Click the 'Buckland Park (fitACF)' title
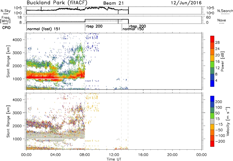 click(57, 3)
